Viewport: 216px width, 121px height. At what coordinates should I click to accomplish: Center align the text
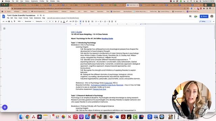point(83,22)
